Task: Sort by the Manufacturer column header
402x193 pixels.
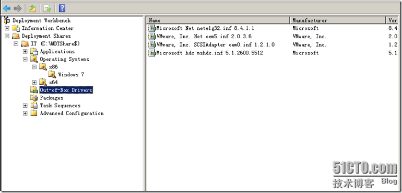Action: click(x=338, y=20)
